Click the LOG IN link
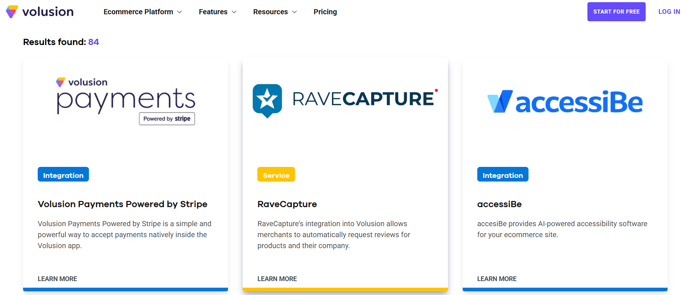 669,12
